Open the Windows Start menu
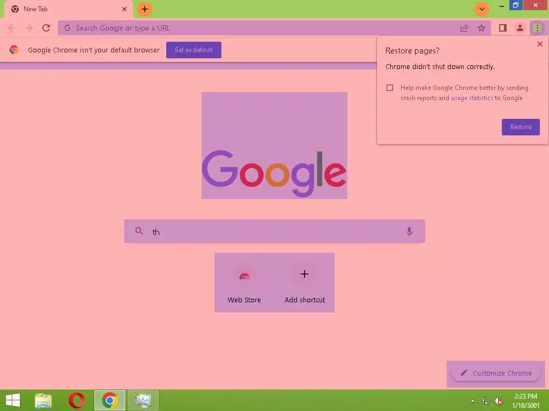 pyautogui.click(x=13, y=400)
